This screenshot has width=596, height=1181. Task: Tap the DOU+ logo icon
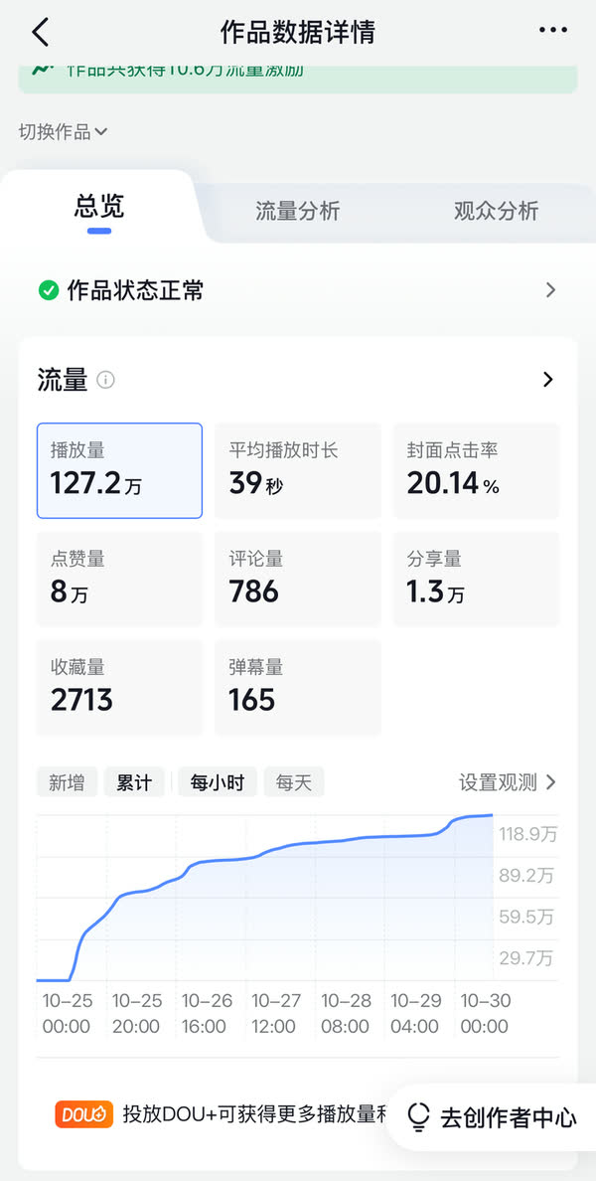coord(83,1114)
